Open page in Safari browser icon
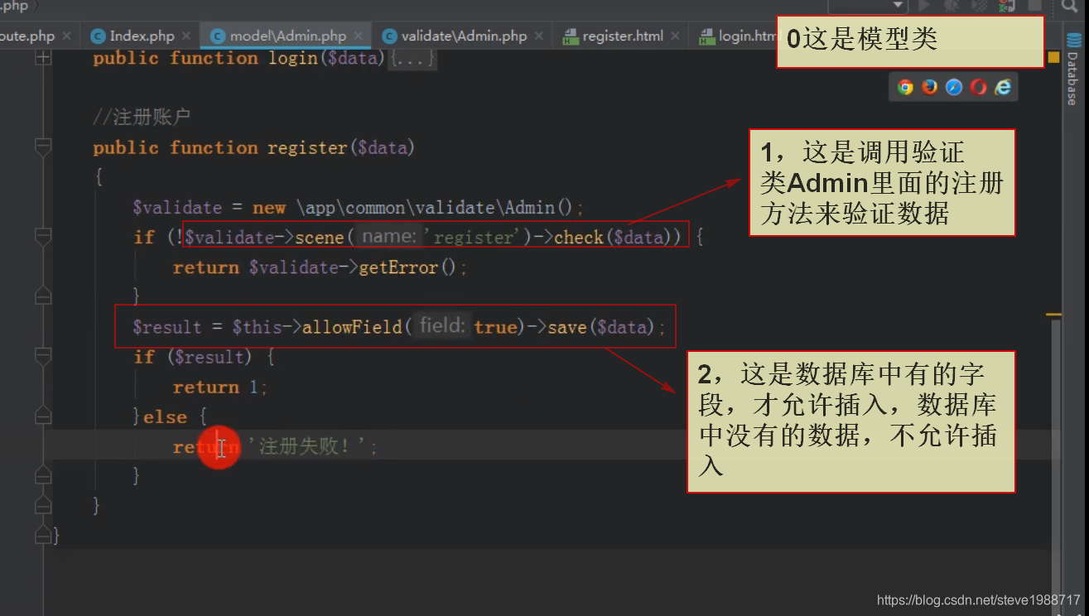Viewport: 1089px width, 616px height. click(x=954, y=87)
